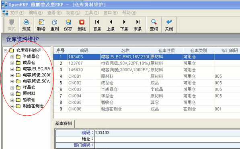
Task: Sort by the 名称 column header
Action: [x=125, y=50]
